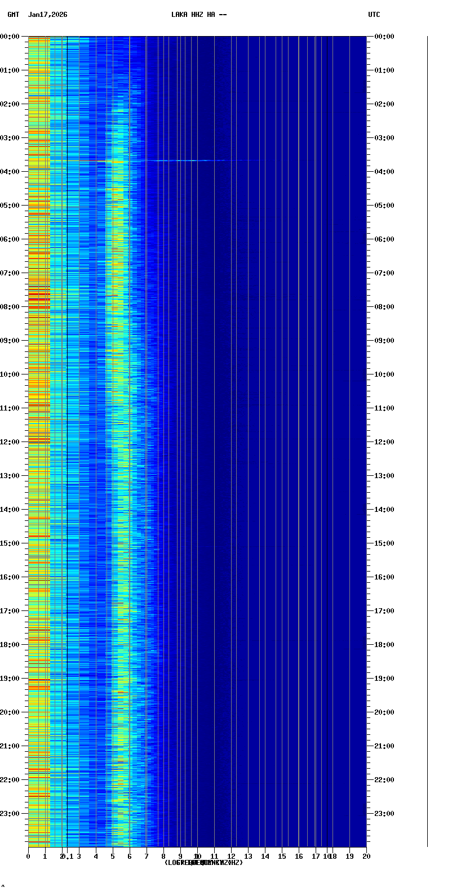Screen dimensions: 452x892
Task: Click the 5 Hz frequency axis label
Action: coord(113,857)
